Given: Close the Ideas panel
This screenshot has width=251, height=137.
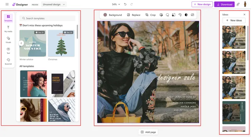Looking at the screenshot, I should [244, 15].
